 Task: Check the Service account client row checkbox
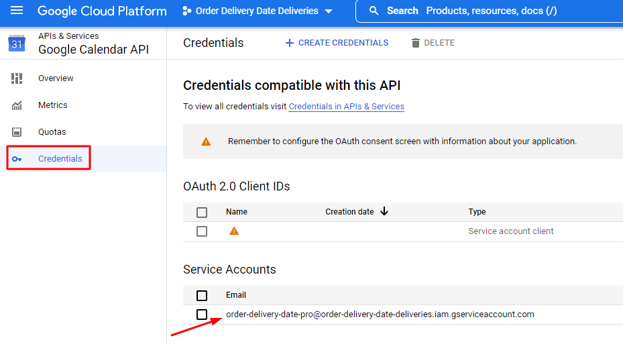click(202, 231)
